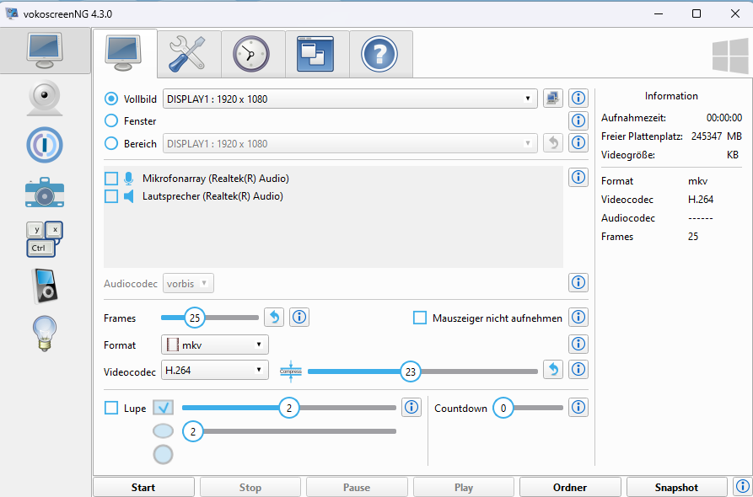Open the keyboard shortcuts section in sidebar

(x=45, y=239)
